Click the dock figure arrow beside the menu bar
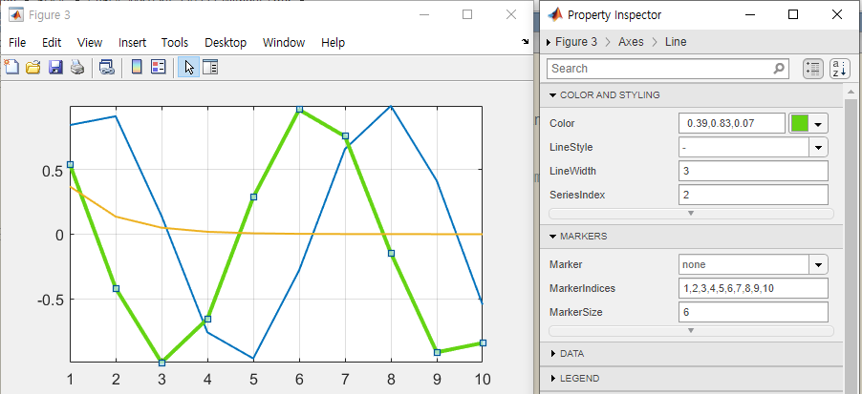 click(x=525, y=42)
